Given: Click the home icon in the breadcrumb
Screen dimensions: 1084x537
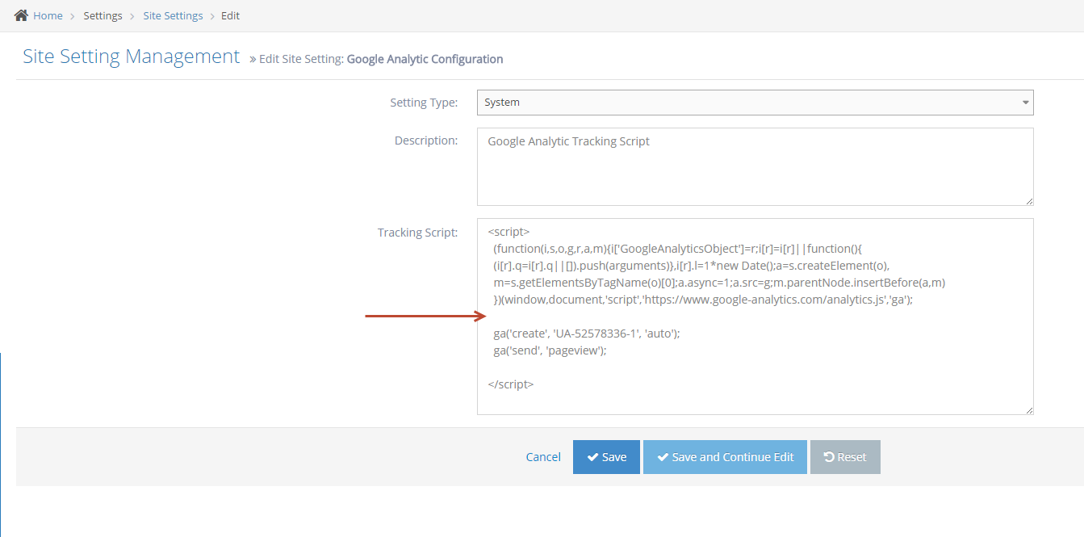Looking at the screenshot, I should pyautogui.click(x=22, y=15).
